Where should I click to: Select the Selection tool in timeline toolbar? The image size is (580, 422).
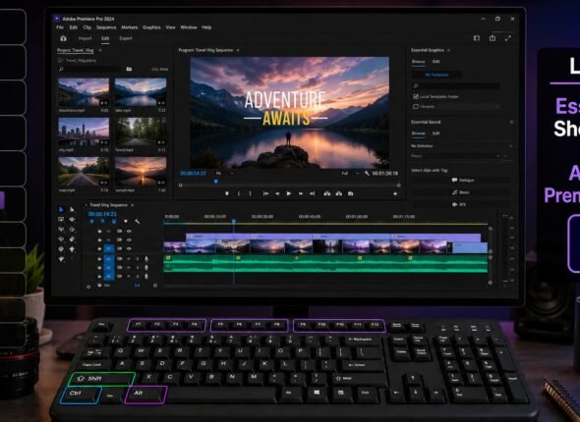click(x=61, y=210)
